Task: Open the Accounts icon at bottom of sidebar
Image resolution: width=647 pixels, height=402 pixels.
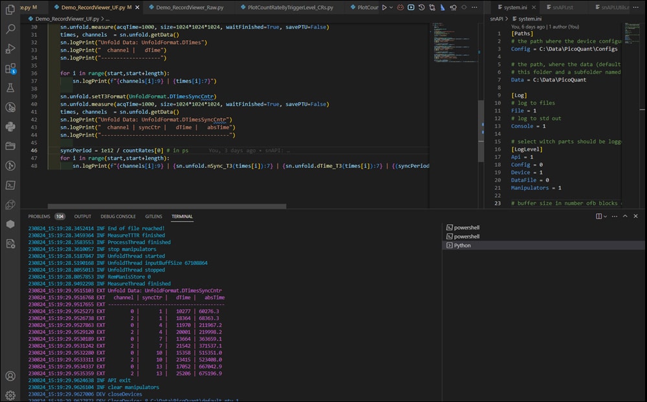Action: [x=10, y=376]
